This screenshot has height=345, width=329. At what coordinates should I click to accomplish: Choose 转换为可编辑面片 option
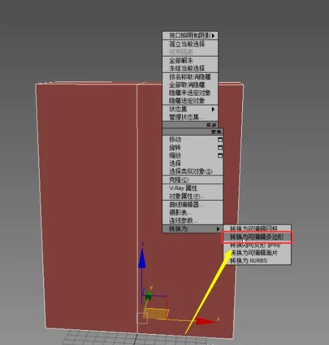(257, 253)
